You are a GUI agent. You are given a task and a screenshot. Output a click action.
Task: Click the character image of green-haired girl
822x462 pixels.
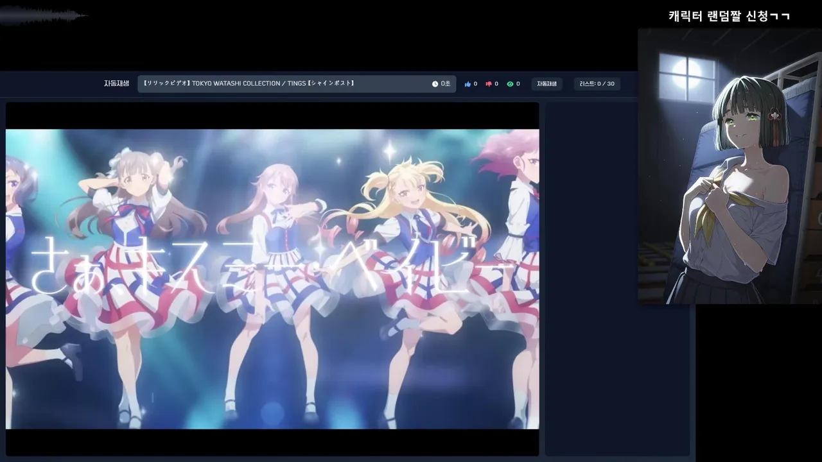[x=730, y=166]
